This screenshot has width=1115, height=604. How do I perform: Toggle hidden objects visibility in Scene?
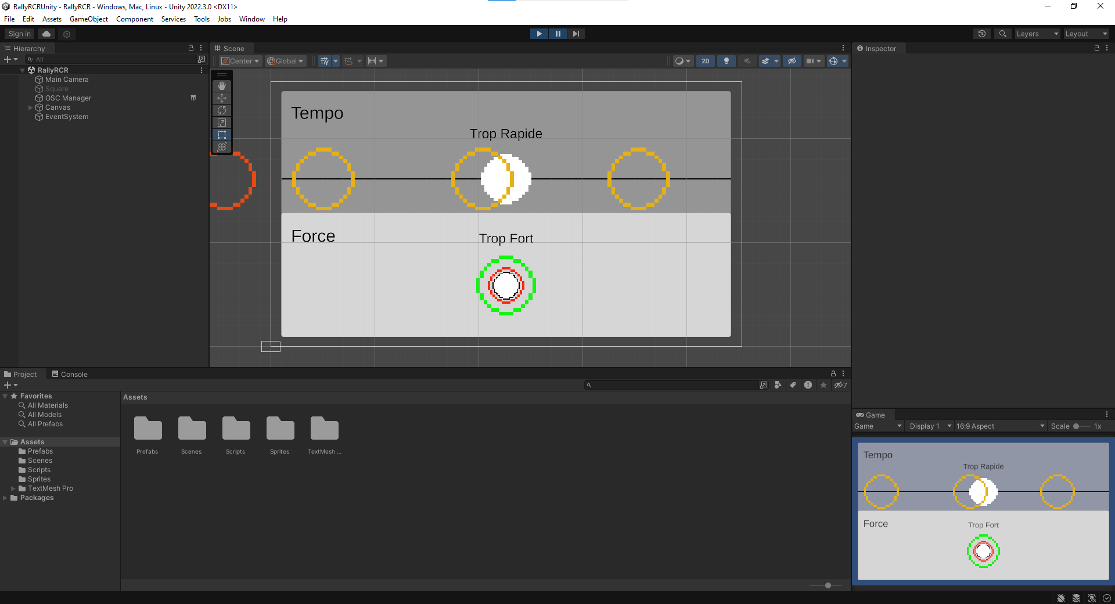[x=792, y=61]
